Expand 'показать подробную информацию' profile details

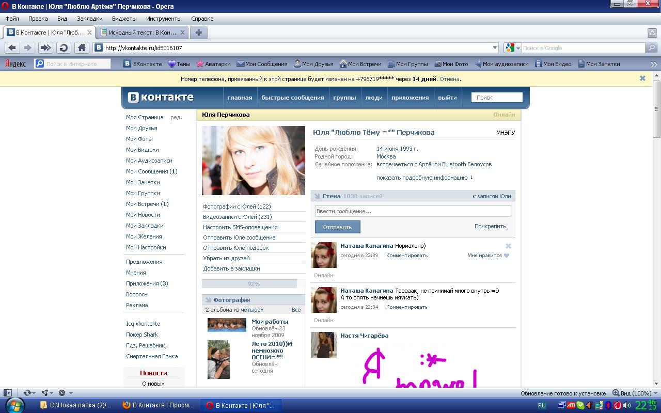coord(424,178)
